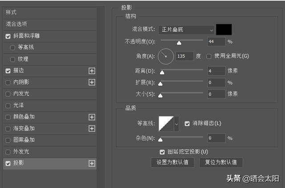Image resolution: width=285 pixels, height=188 pixels.
Task: Uncheck the 描边 checkbox
Action: (8, 71)
